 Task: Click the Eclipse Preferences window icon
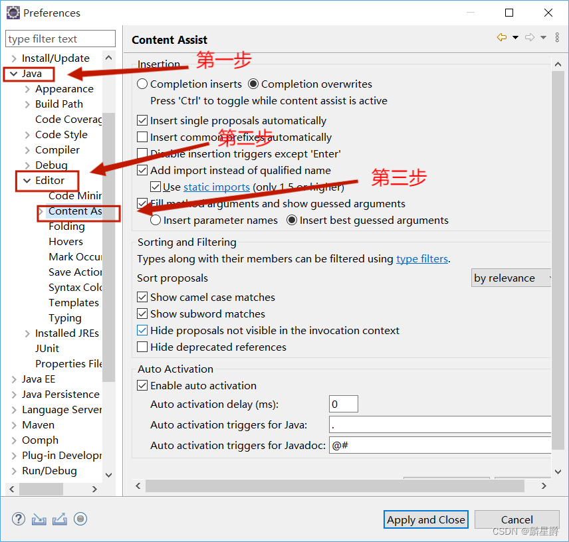pos(13,13)
